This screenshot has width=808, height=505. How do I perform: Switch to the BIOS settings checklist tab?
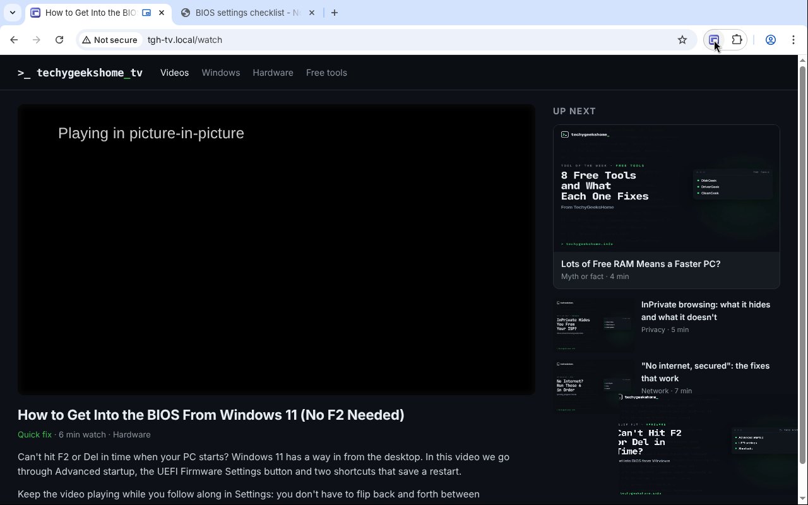coord(248,13)
